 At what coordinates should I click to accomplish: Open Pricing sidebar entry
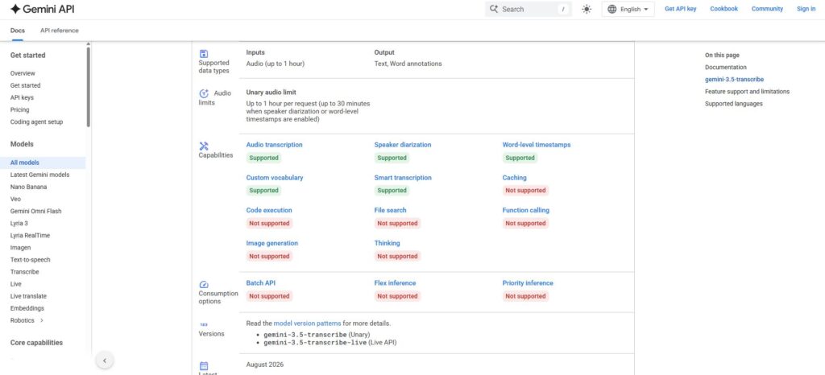(19, 109)
